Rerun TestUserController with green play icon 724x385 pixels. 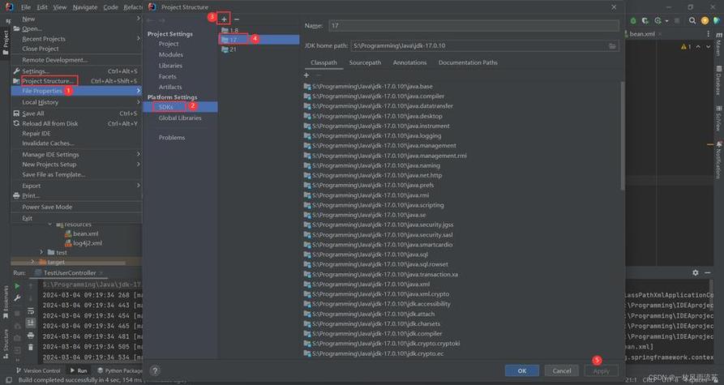click(x=17, y=286)
